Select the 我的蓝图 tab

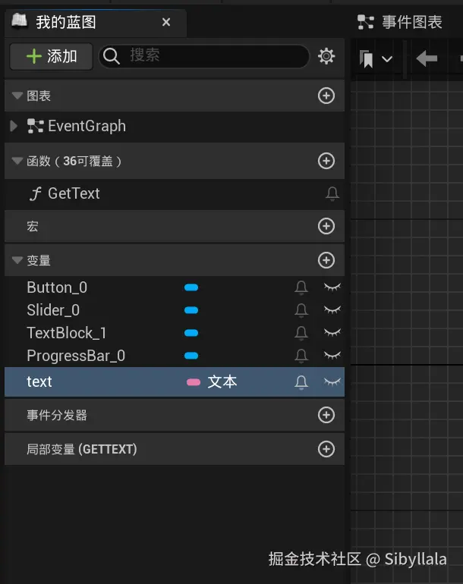(65, 22)
